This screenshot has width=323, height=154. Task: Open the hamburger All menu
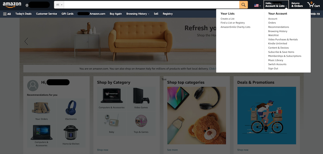(x=7, y=14)
